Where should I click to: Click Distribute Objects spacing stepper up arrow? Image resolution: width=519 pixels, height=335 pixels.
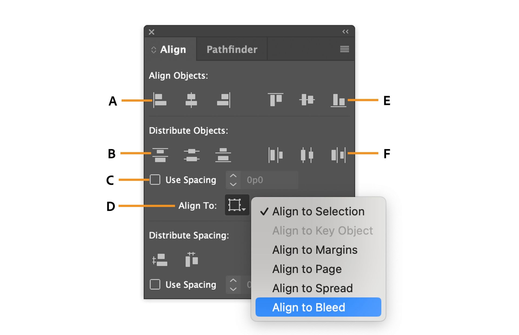(x=233, y=176)
